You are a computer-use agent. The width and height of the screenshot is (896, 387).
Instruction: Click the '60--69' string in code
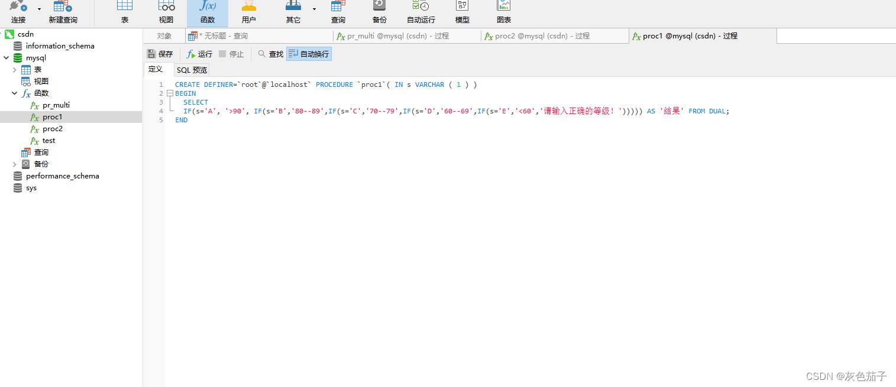(457, 111)
